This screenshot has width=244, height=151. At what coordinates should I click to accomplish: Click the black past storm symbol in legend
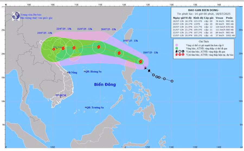point(176,51)
